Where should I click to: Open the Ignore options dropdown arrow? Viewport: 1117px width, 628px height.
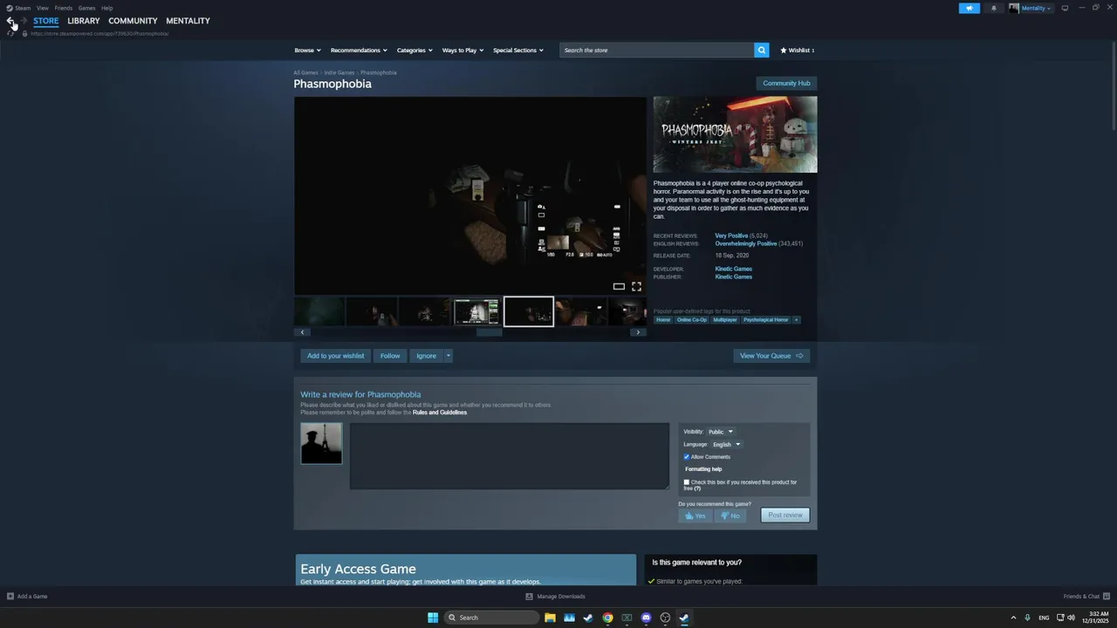[x=449, y=356]
